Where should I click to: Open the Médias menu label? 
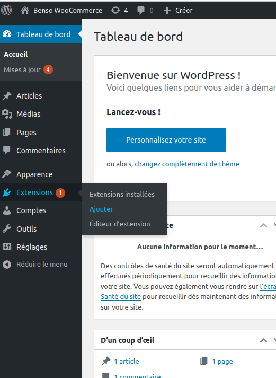click(x=29, y=114)
